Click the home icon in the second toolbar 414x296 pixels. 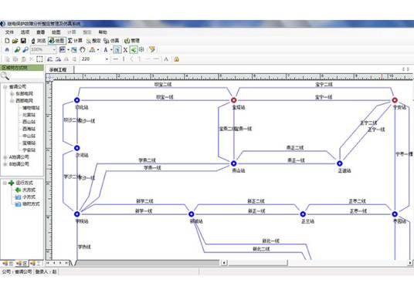click(7, 49)
